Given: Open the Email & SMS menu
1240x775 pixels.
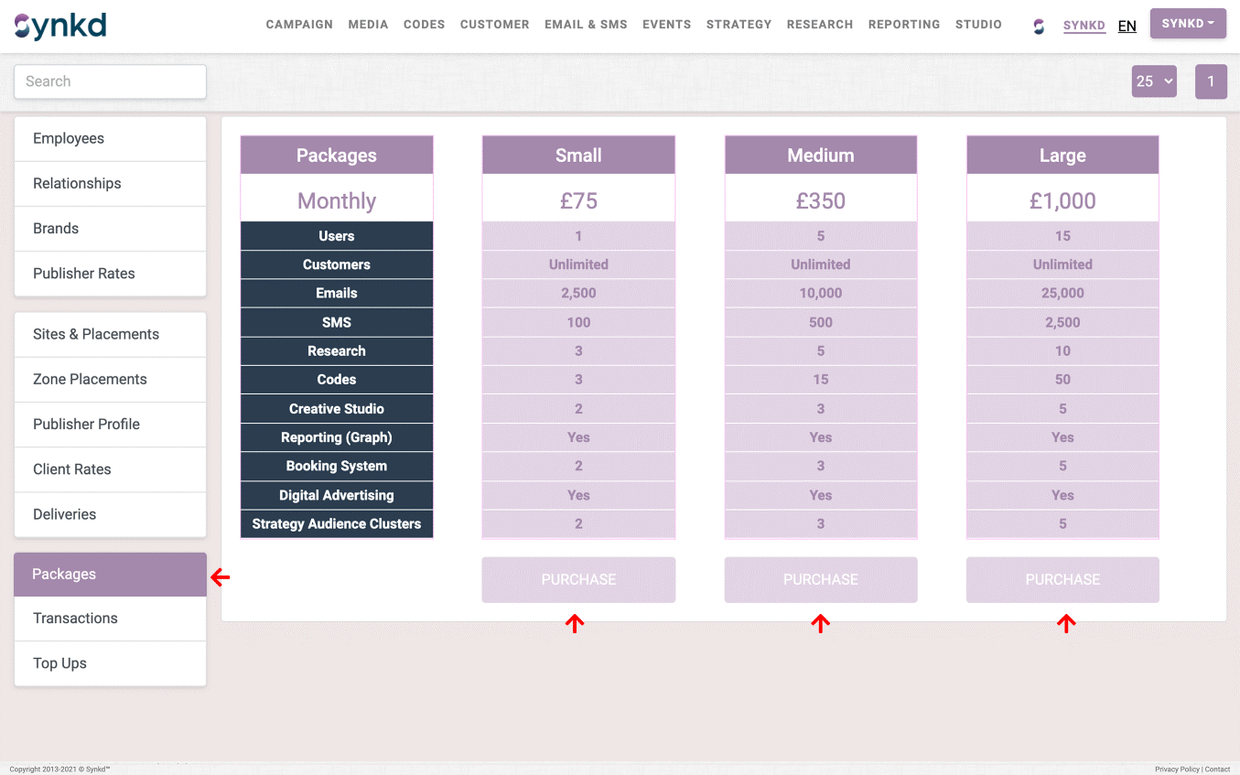Looking at the screenshot, I should click(x=586, y=25).
